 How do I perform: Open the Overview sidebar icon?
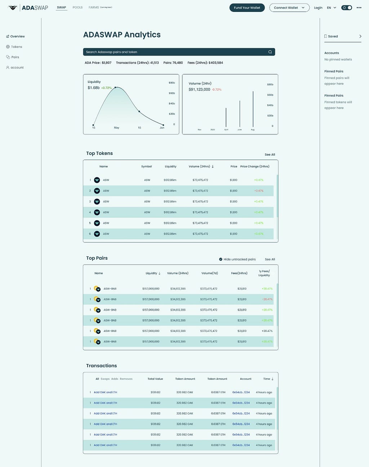coord(8,36)
